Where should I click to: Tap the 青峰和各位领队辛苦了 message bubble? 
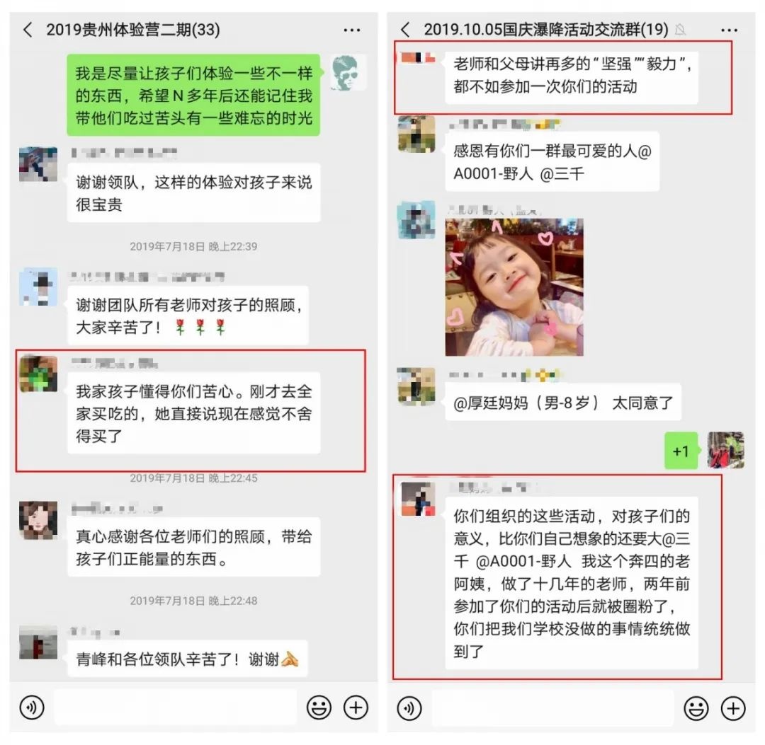point(187,659)
